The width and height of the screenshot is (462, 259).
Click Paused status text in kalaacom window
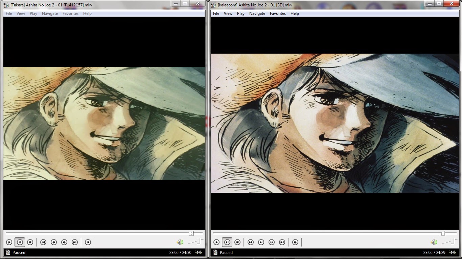pos(226,252)
